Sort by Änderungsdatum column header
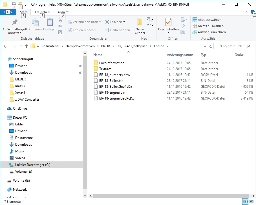Image resolution: width=256 pixels, height=205 pixels. 182,55
